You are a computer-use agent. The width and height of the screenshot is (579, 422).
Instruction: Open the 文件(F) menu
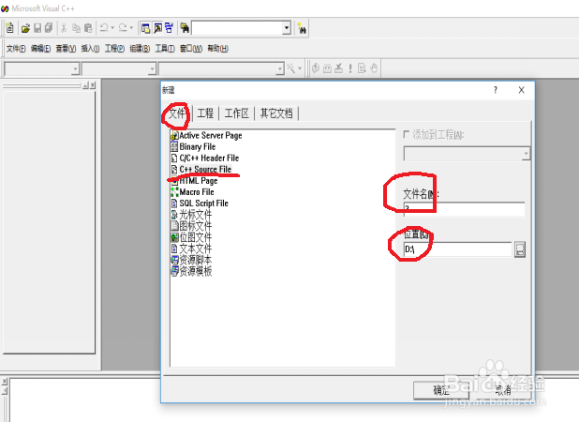(x=16, y=49)
